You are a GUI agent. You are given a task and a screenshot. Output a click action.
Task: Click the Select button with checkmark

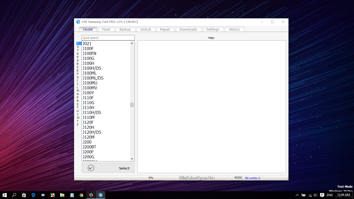pos(108,168)
